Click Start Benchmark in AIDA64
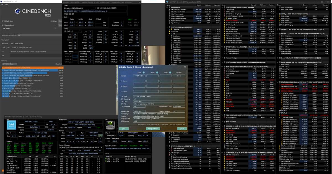 pos(153,129)
